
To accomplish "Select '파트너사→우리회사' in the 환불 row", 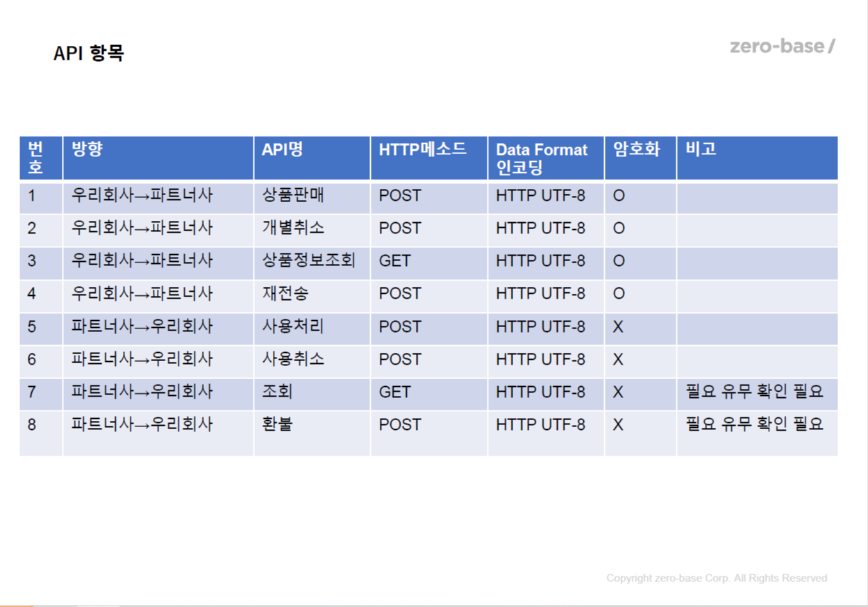I will point(158,433).
